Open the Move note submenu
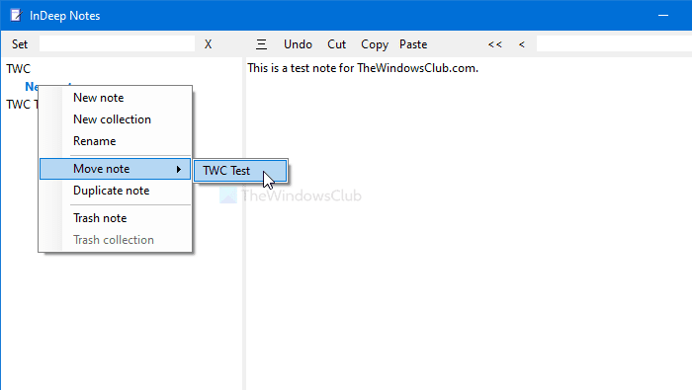Image resolution: width=692 pixels, height=390 pixels. tap(116, 169)
